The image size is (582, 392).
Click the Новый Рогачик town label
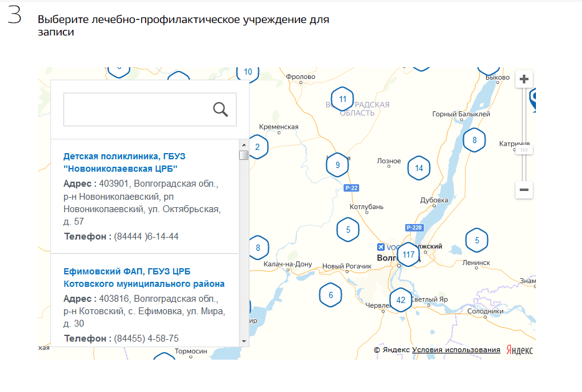347,266
